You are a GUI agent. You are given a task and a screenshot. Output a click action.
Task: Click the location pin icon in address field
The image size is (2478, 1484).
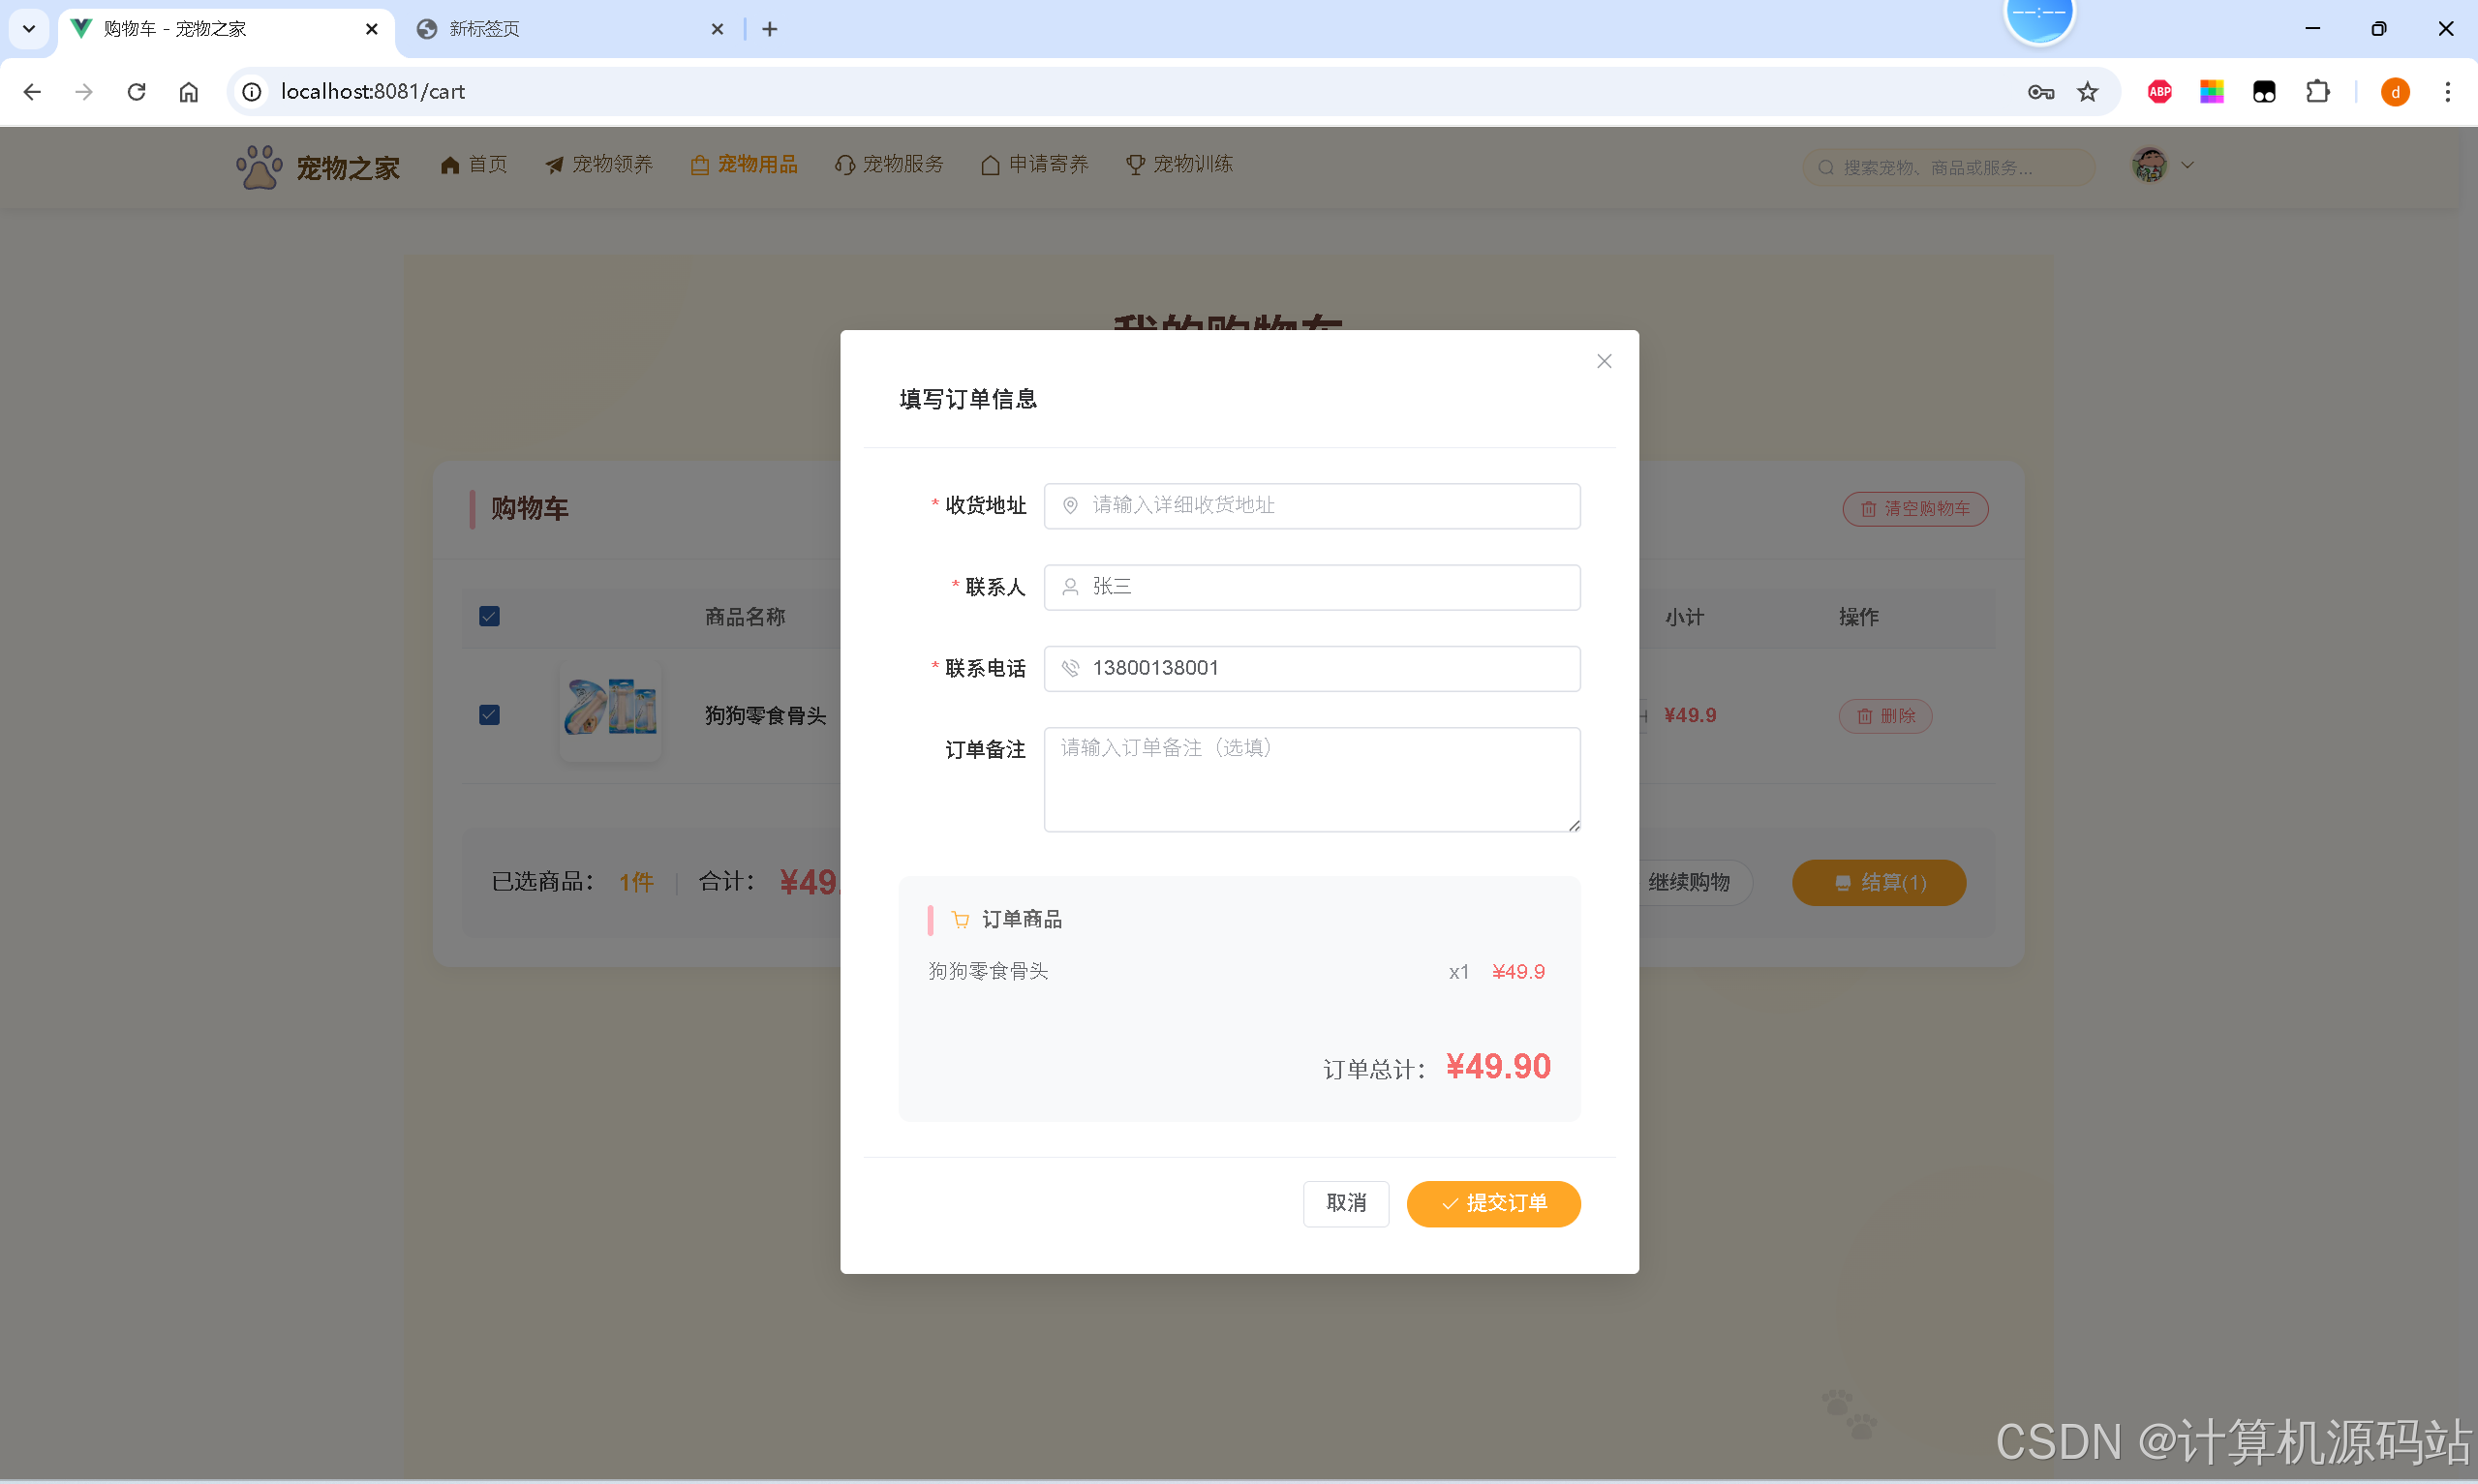pyautogui.click(x=1069, y=505)
